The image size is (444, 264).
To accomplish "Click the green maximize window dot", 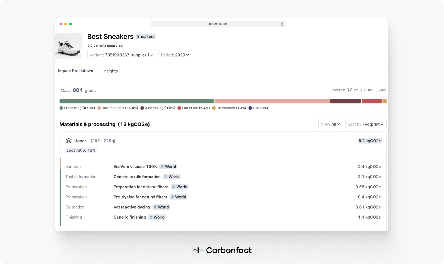I will pyautogui.click(x=70, y=24).
